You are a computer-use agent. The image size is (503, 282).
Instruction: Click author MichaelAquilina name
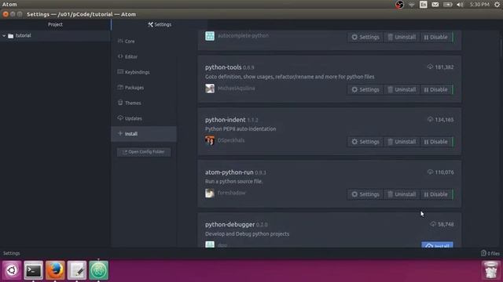pyautogui.click(x=236, y=89)
